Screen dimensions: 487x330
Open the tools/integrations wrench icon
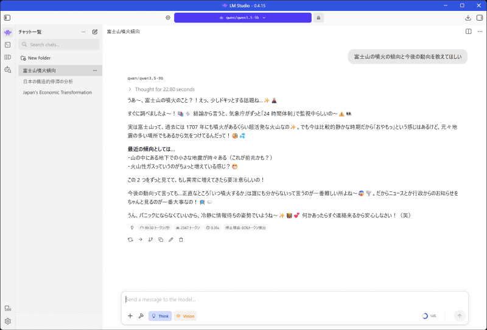point(141,316)
